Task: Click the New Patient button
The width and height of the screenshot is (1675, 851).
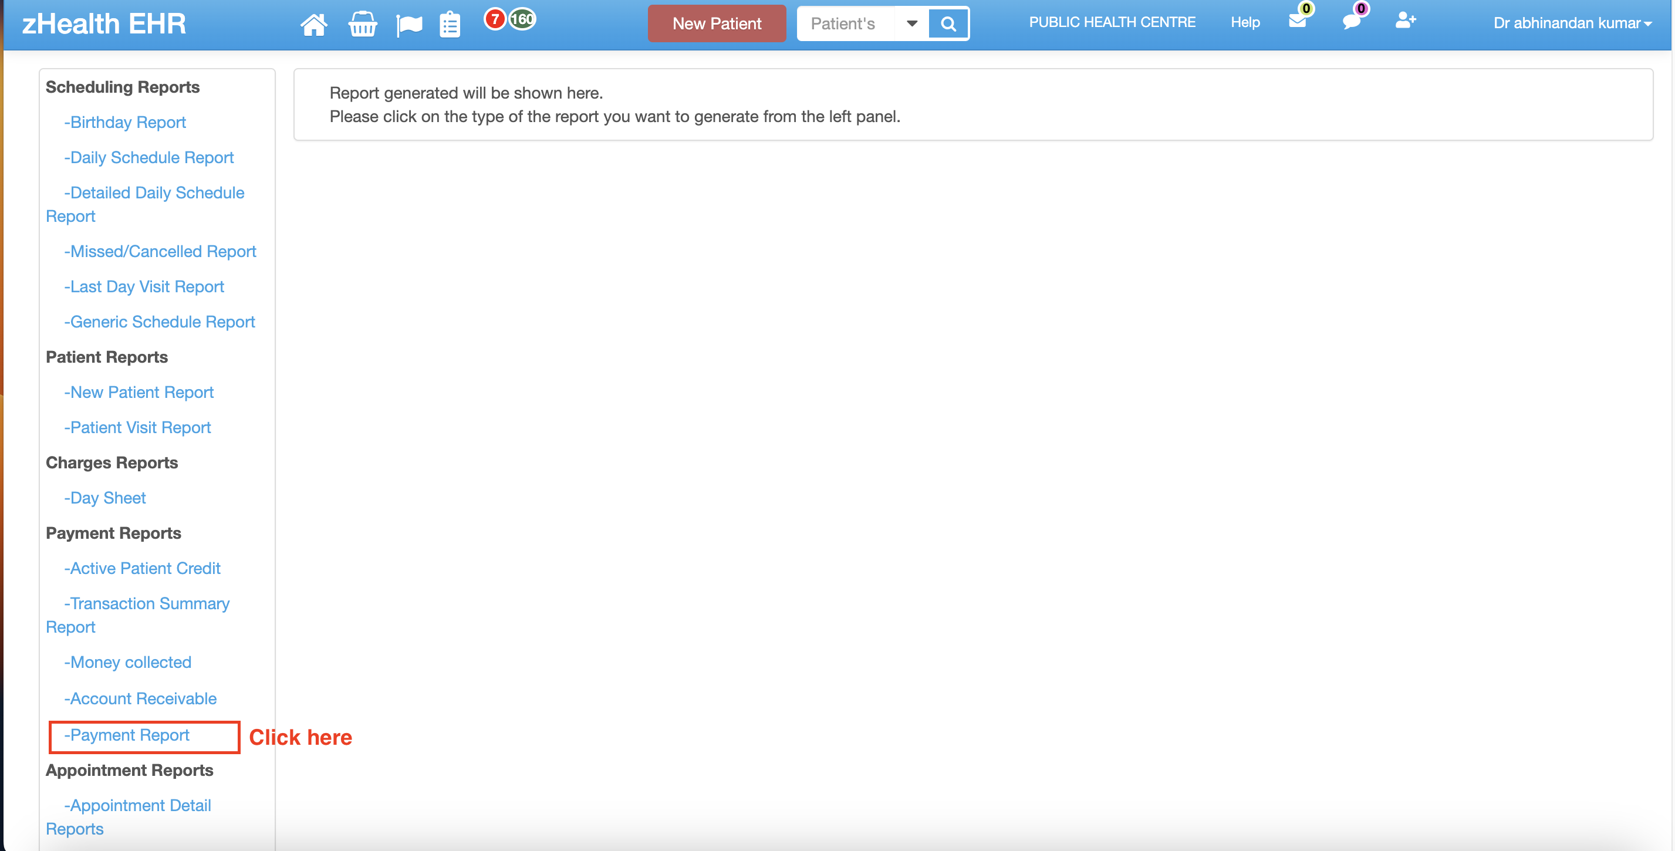Action: click(717, 23)
